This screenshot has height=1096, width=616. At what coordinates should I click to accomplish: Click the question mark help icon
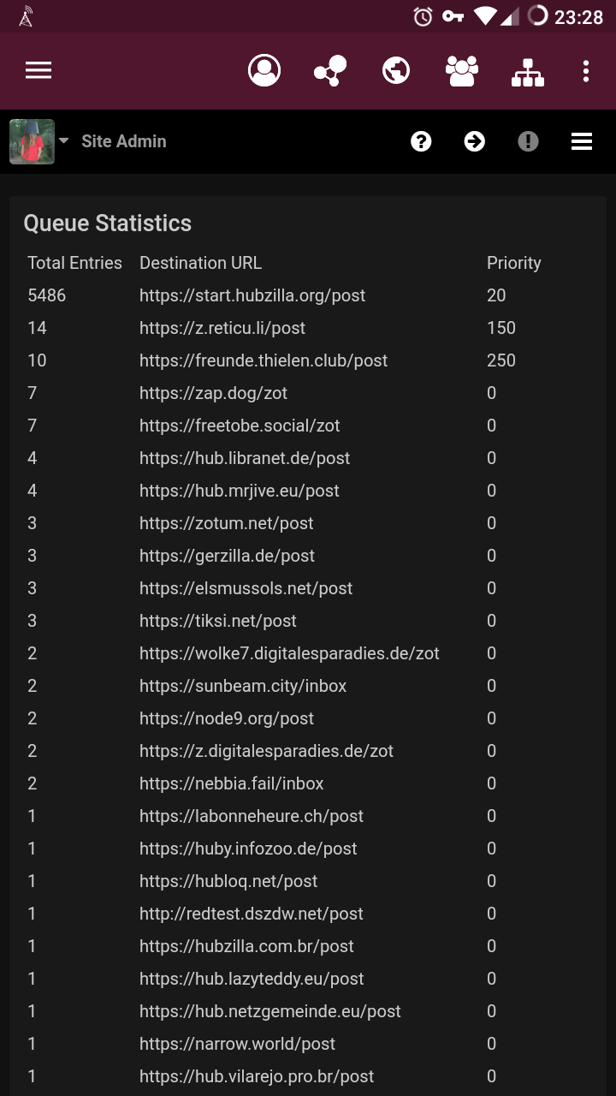(x=421, y=141)
